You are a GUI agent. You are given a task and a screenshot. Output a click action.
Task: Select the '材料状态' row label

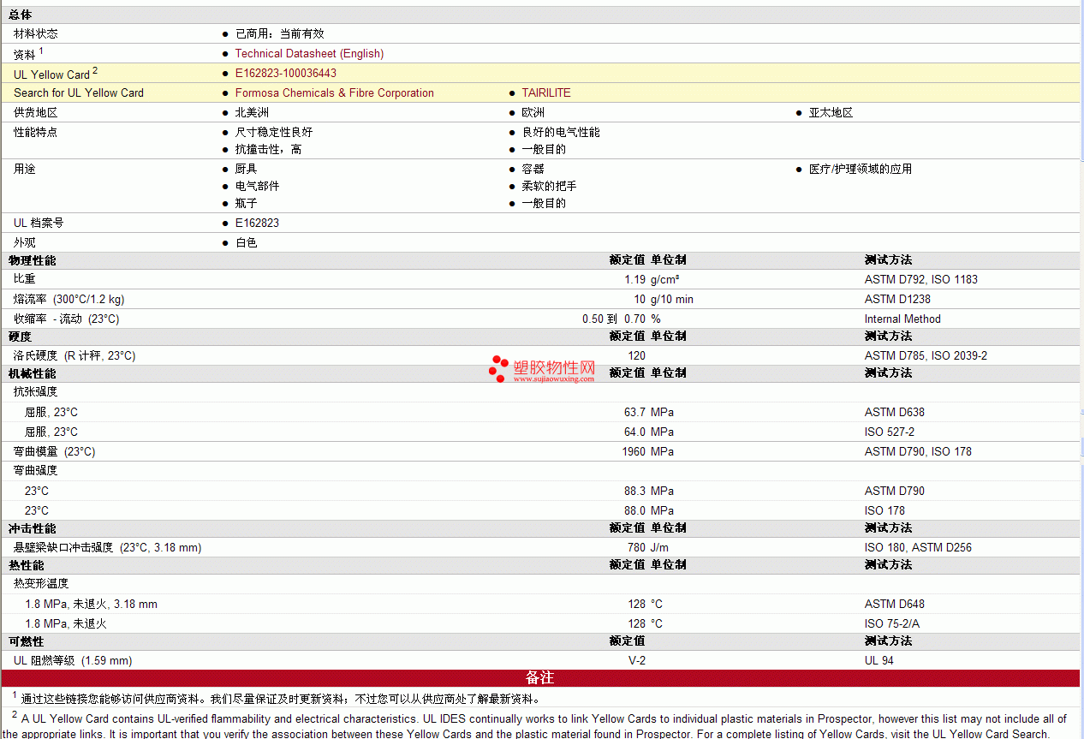click(36, 33)
